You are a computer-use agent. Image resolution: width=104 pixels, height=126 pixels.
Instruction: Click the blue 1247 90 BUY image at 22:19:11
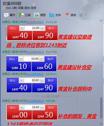point(44,88)
